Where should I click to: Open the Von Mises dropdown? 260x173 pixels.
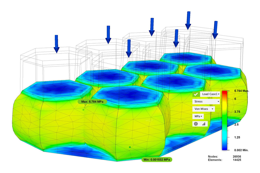203,109
